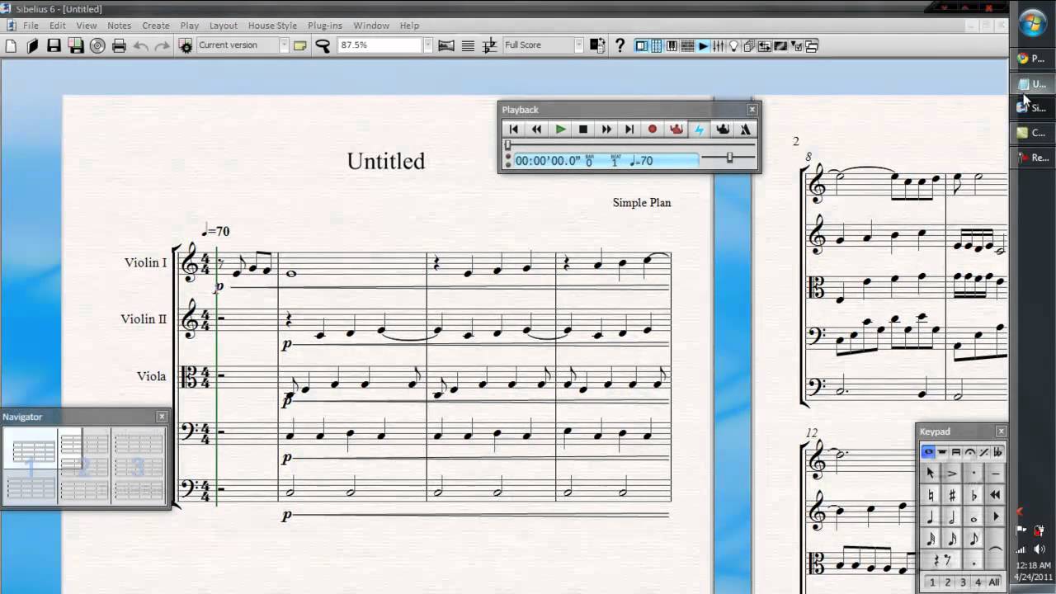The image size is (1056, 594).
Task: Switch Keypad to voice 2
Action: click(x=947, y=582)
